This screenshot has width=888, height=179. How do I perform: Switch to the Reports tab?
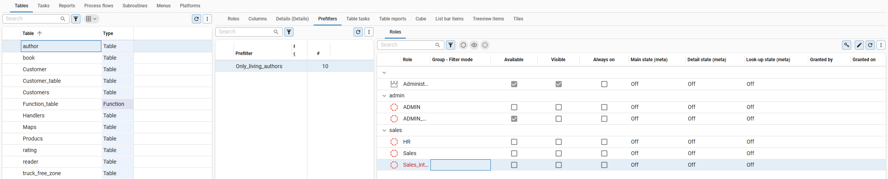67,6
